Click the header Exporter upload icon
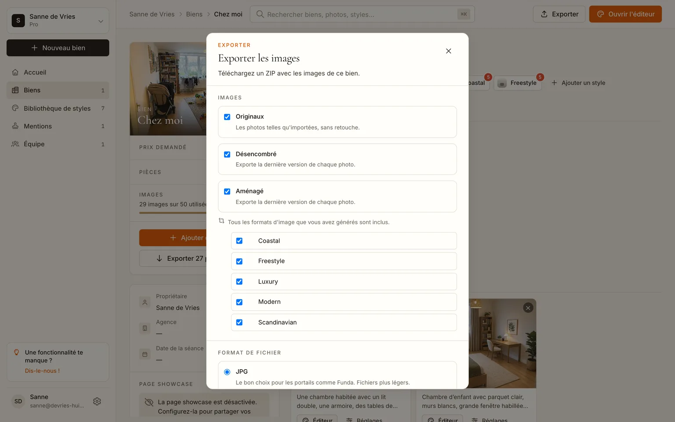Viewport: 675px width, 422px height. click(544, 14)
